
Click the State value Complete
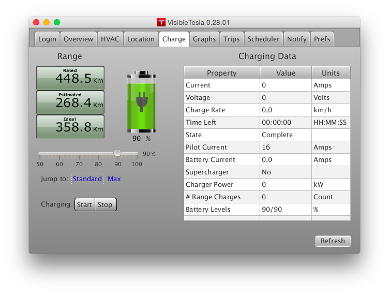tap(277, 135)
